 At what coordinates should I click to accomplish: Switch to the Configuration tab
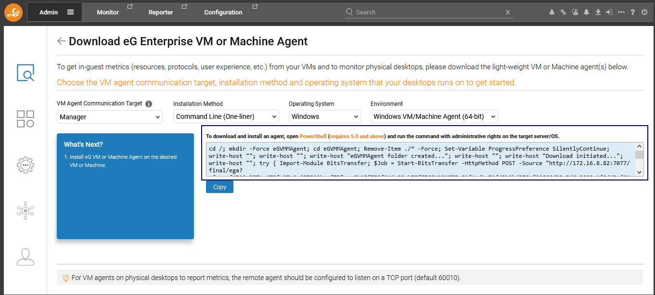(x=223, y=13)
